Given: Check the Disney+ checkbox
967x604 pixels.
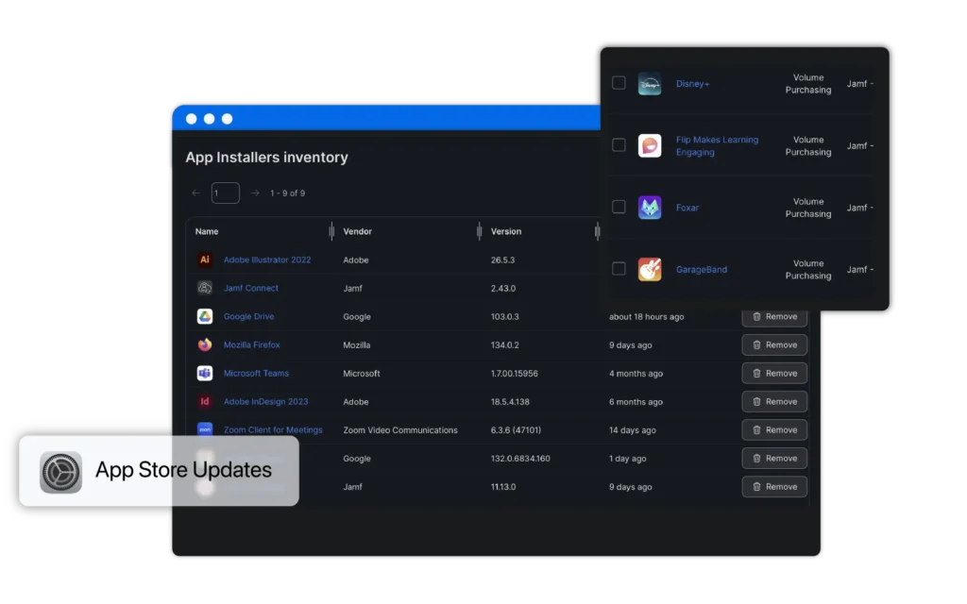Looking at the screenshot, I should coord(619,83).
